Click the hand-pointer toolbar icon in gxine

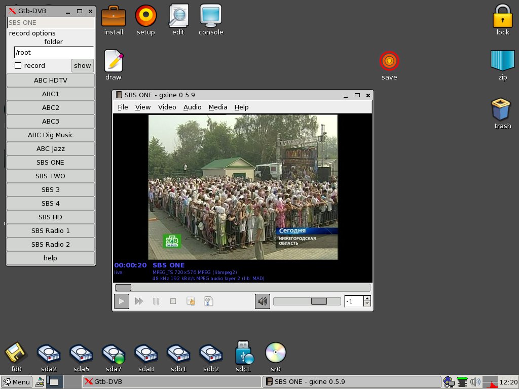click(191, 301)
